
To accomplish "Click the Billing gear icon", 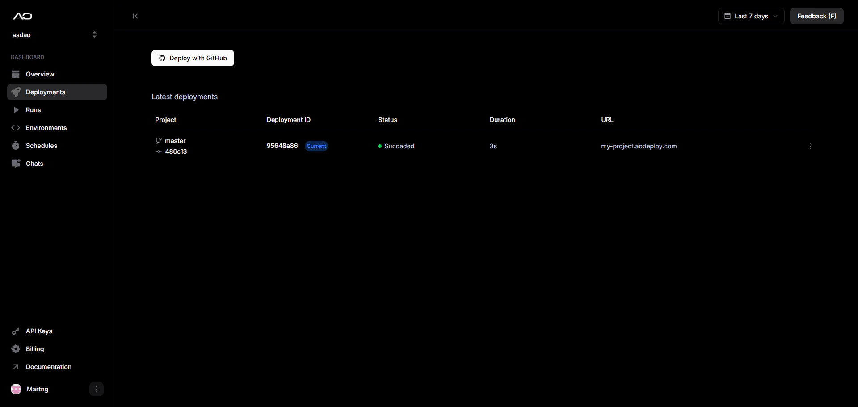I will (x=16, y=349).
